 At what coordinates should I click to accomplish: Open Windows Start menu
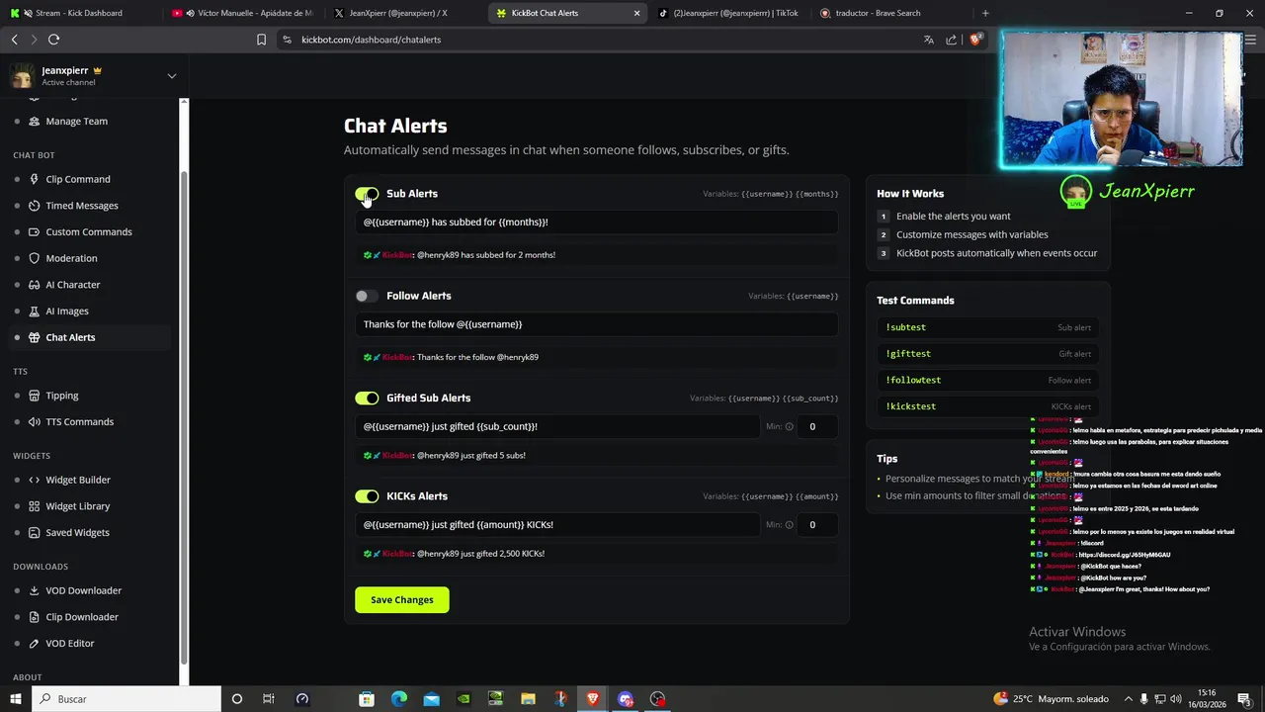click(x=15, y=699)
